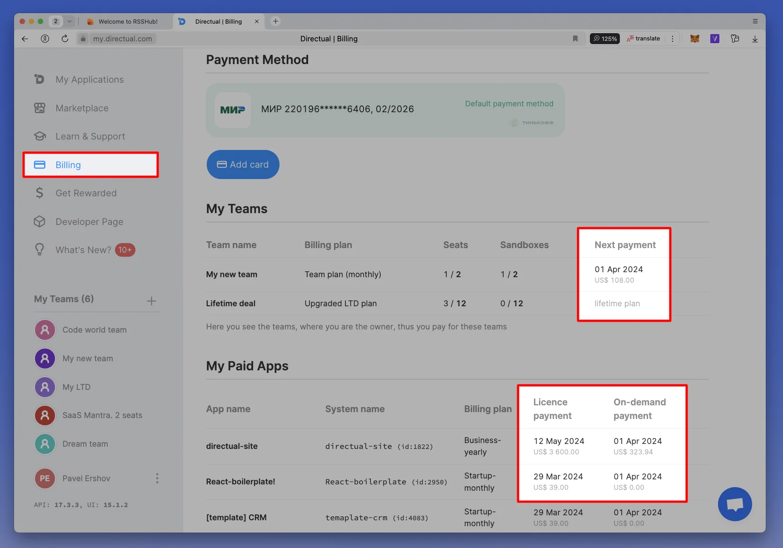
Task: Bookmark this page
Action: [575, 39]
